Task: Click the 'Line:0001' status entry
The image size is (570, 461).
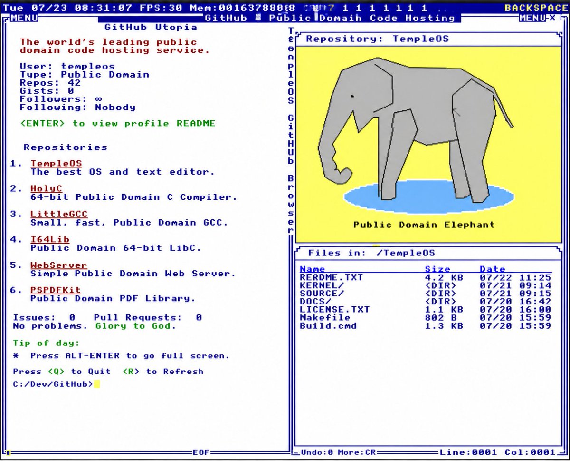Action: pos(468,452)
